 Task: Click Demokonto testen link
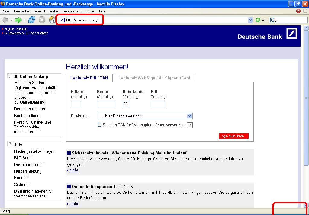coord(30,109)
